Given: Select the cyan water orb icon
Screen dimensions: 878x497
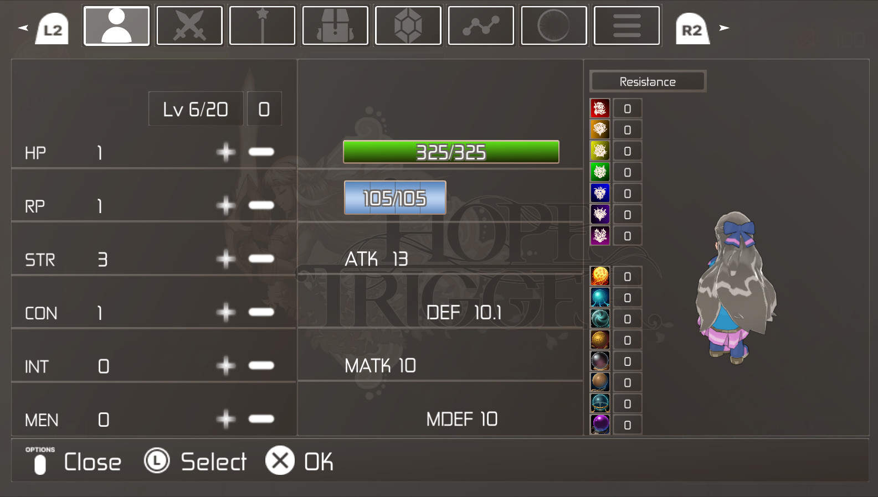Looking at the screenshot, I should coord(600,297).
